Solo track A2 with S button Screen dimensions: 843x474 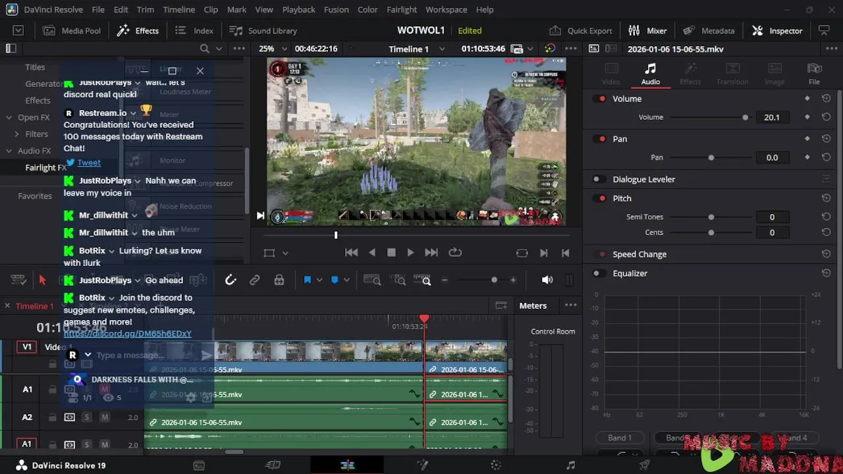[86, 417]
